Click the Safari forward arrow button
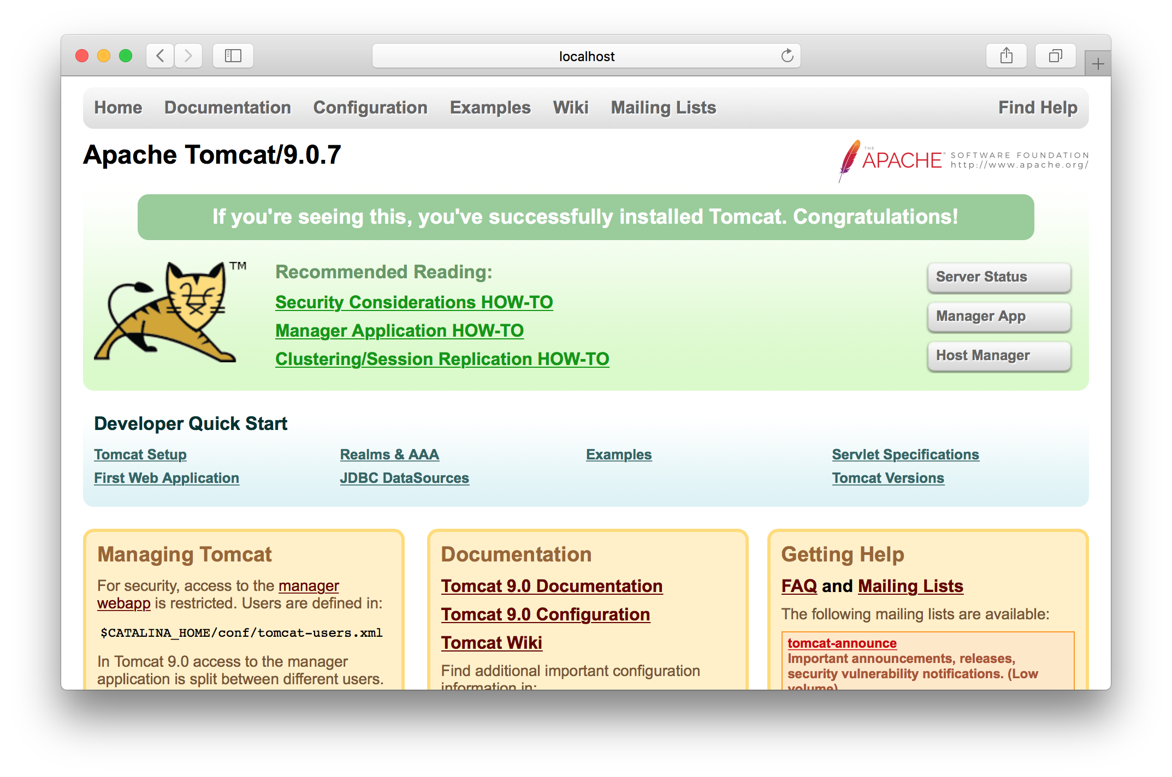1172x777 pixels. pyautogui.click(x=188, y=56)
